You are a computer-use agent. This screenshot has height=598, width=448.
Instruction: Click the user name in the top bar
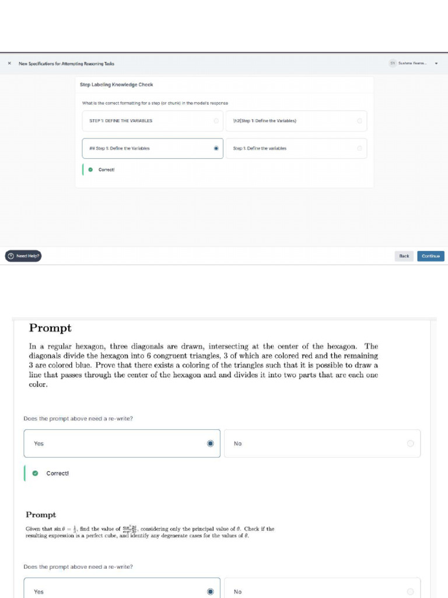[412, 64]
